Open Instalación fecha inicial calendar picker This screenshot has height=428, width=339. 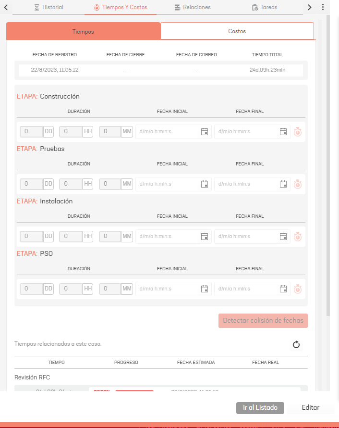click(205, 237)
